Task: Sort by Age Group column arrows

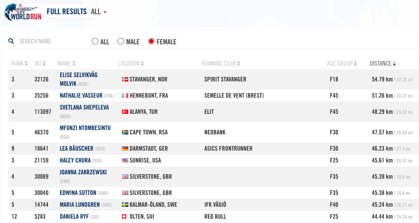Action: pos(356,64)
